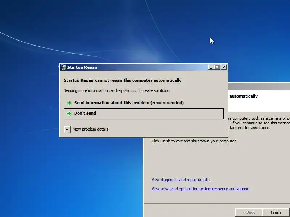The image size is (290, 217).
Task: Open View diagnostic and repair details link
Action: click(181, 180)
